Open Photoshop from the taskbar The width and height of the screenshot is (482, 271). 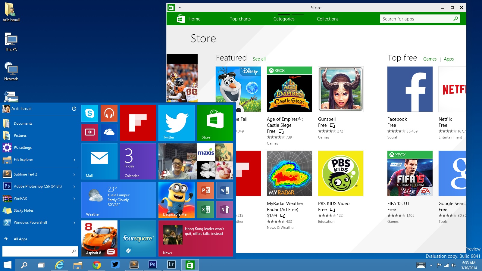pos(153,265)
